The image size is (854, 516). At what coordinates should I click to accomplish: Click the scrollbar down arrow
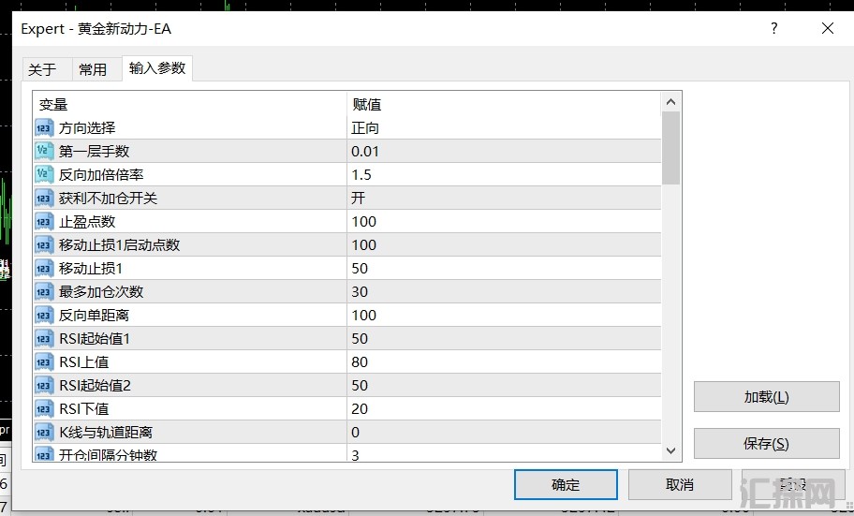(x=671, y=451)
